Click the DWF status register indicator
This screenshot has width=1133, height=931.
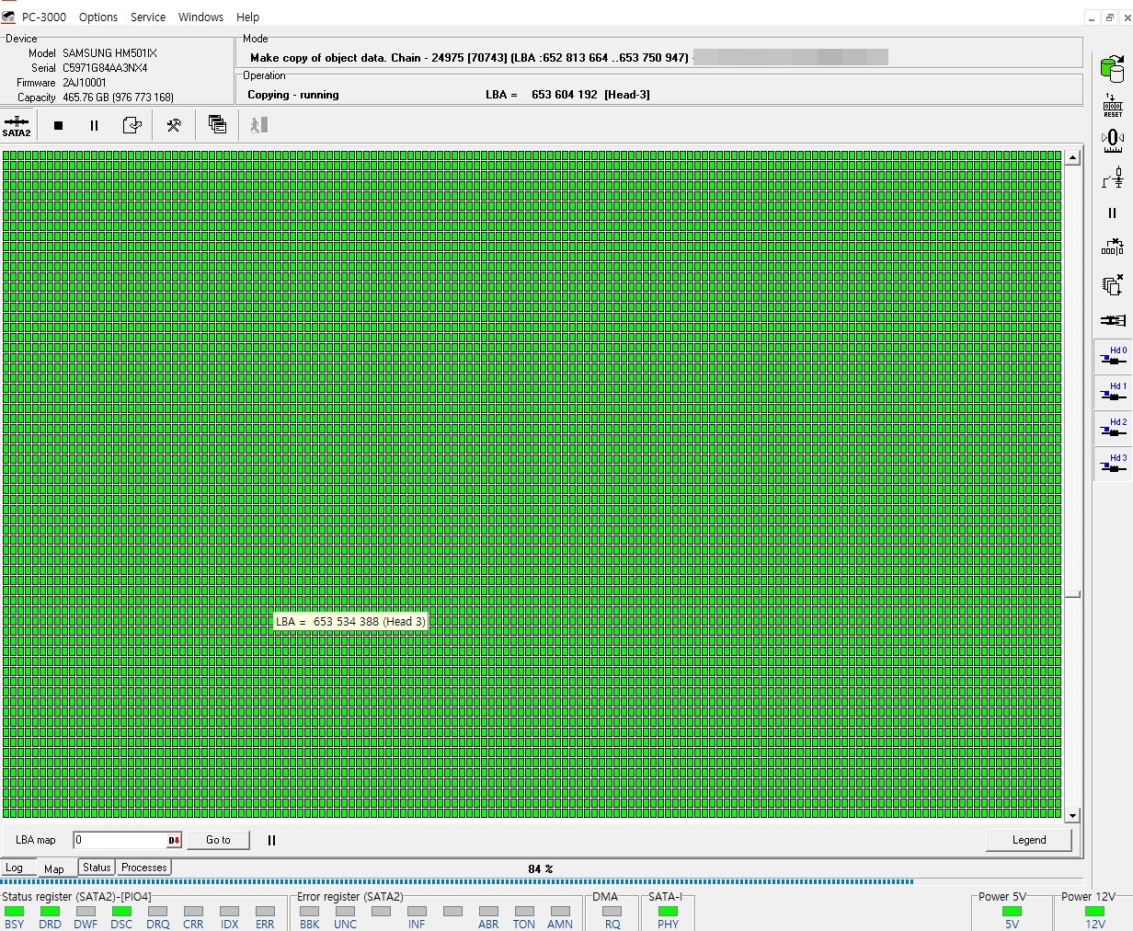click(x=86, y=912)
